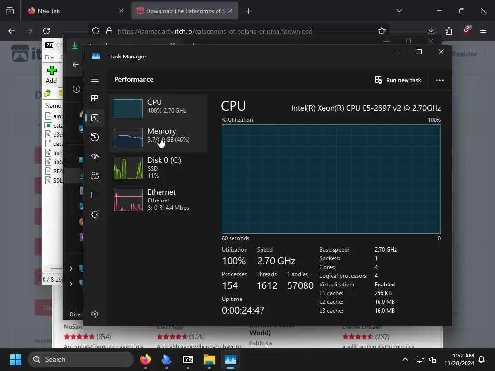Open Services page puzzle icon
Screen dimensions: 495x371
point(95,214)
